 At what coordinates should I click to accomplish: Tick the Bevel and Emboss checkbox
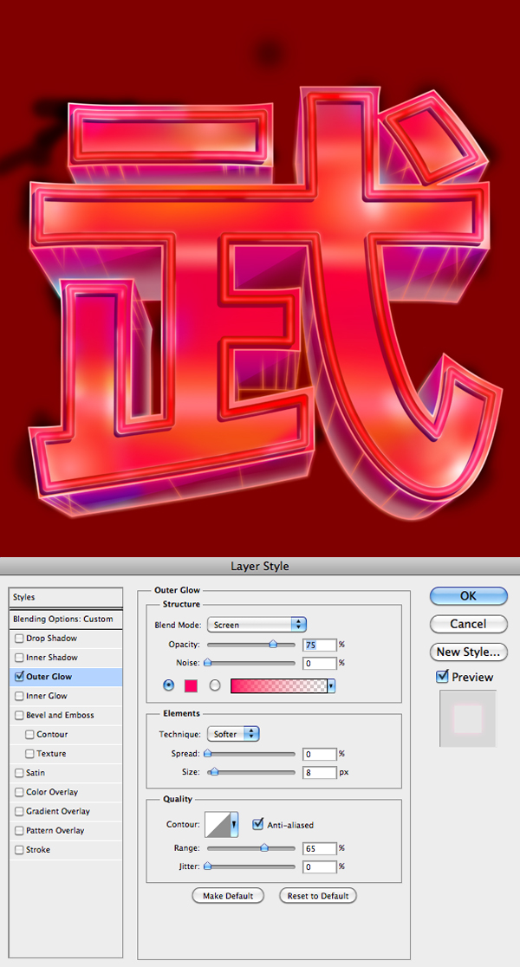pyautogui.click(x=20, y=716)
